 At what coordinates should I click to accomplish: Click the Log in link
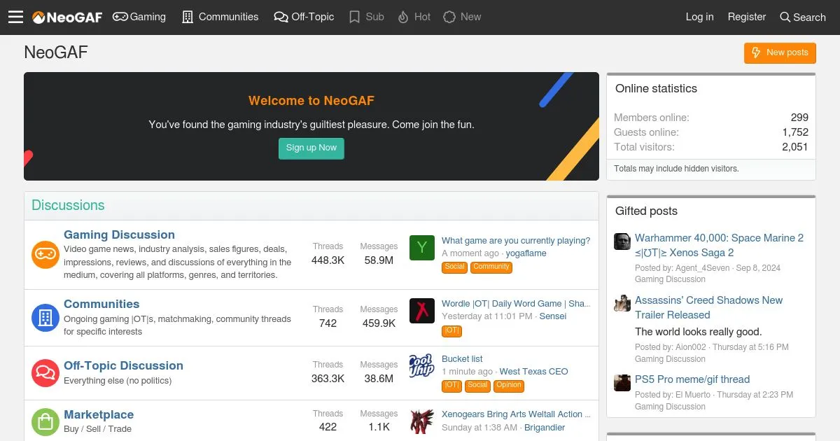coord(699,17)
